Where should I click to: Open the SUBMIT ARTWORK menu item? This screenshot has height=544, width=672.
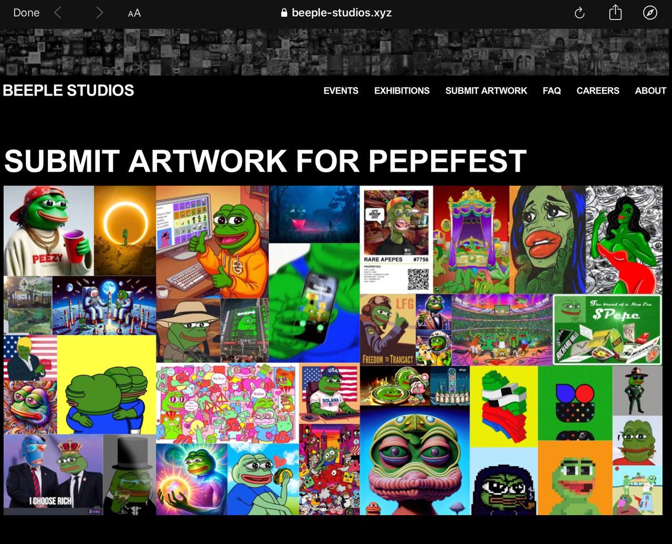(486, 90)
